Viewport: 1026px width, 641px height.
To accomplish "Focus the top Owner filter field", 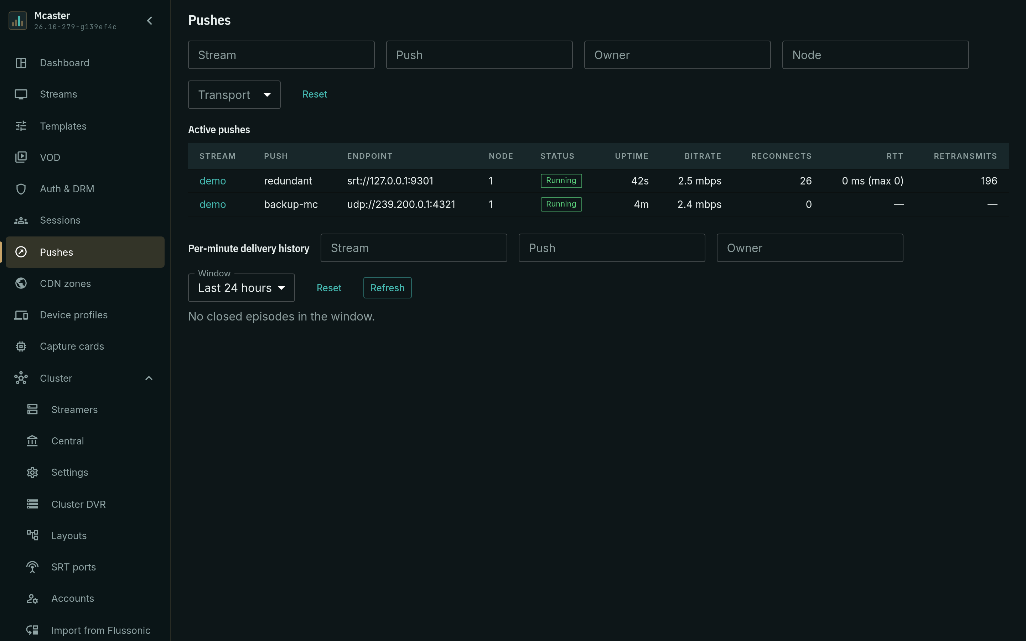I will point(678,55).
